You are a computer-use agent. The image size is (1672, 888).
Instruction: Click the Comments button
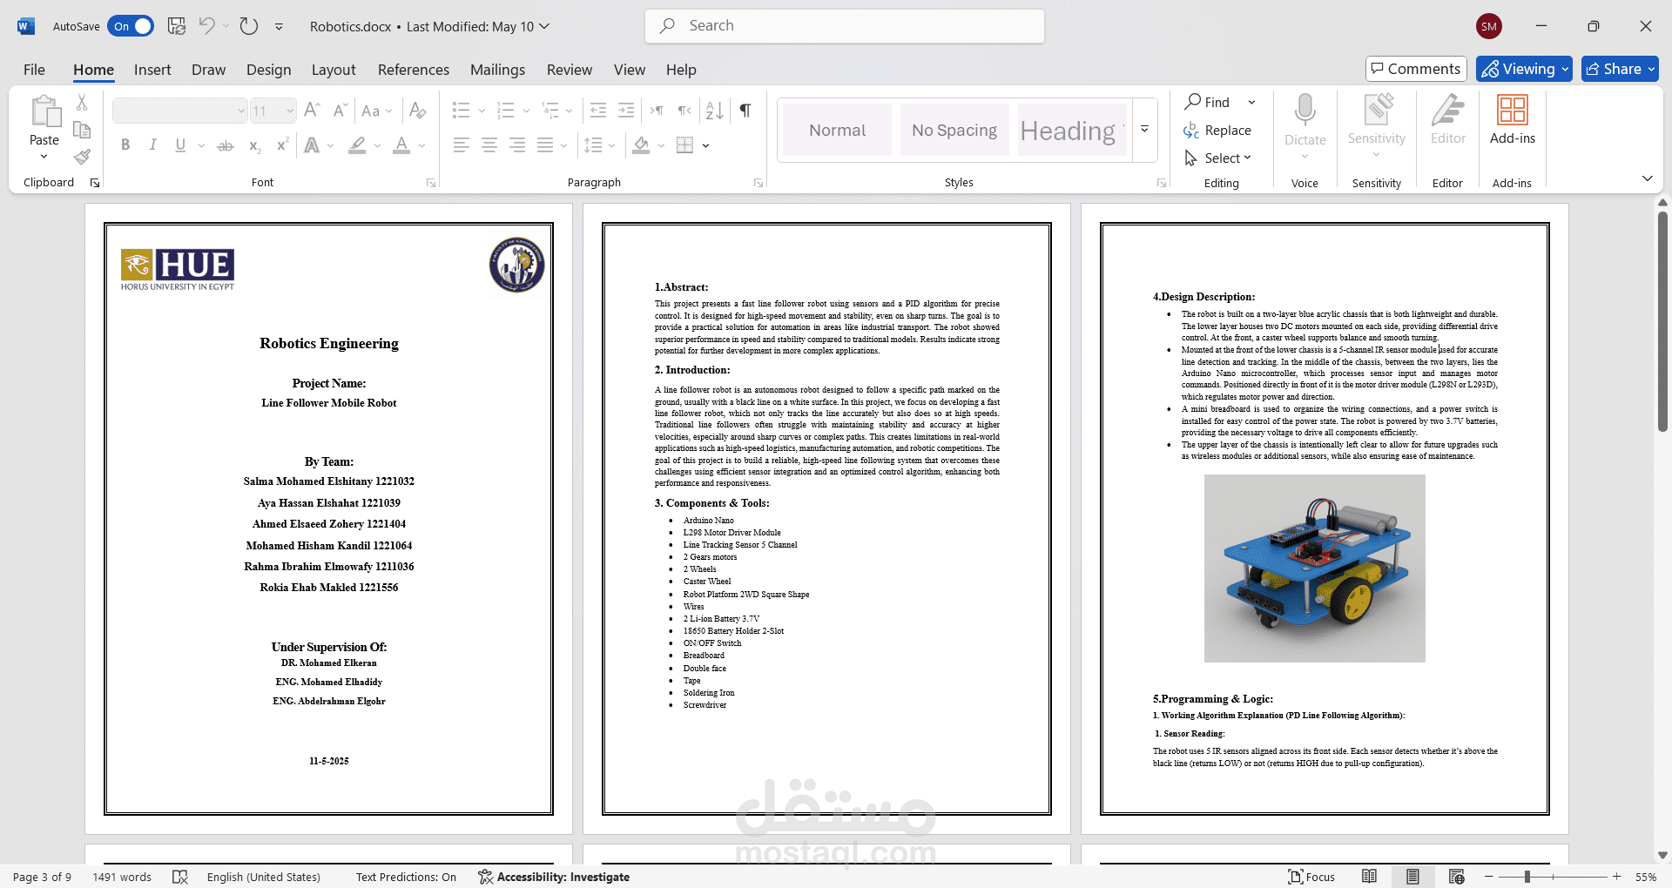coord(1416,69)
